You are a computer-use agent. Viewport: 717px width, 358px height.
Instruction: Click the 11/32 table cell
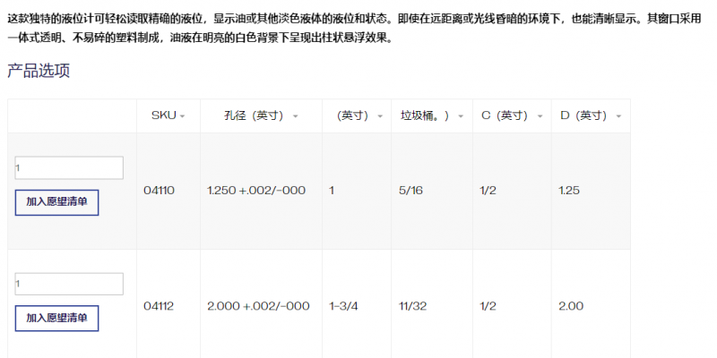pyautogui.click(x=413, y=306)
